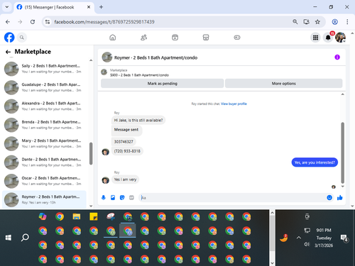The width and height of the screenshot is (355, 266).
Task: Open the Gaming controller icon
Action: point(237,38)
